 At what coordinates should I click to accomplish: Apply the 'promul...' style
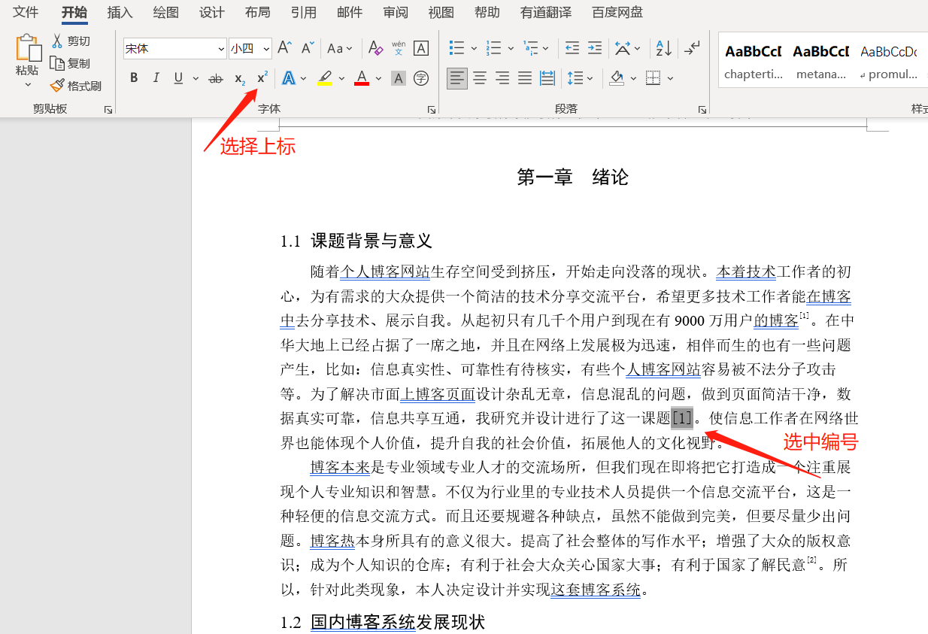coord(889,62)
